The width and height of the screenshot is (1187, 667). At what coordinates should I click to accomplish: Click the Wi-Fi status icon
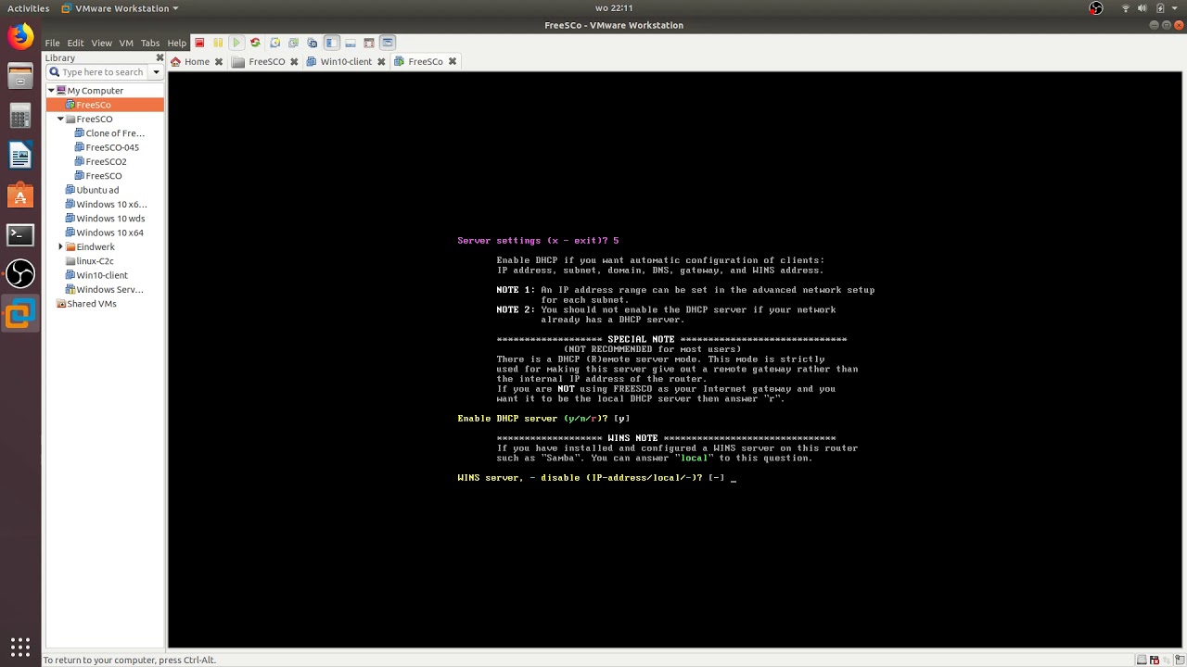click(1127, 8)
